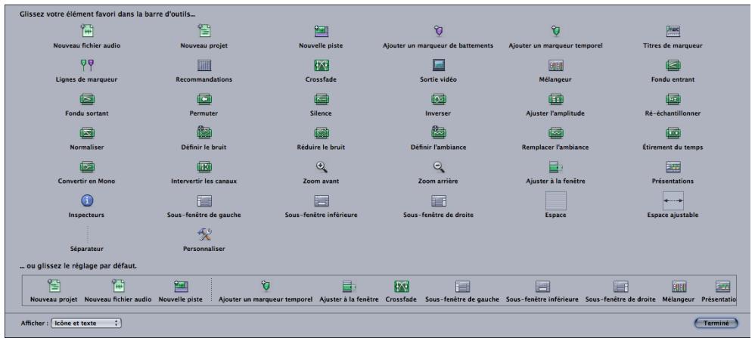Select the Crossfade icon in the top palette

tap(322, 66)
